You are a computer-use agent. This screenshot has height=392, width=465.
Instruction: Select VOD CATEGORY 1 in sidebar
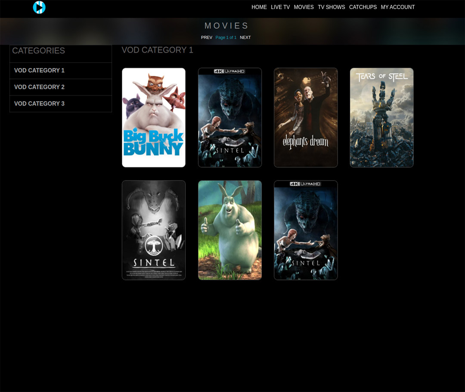[x=39, y=71]
